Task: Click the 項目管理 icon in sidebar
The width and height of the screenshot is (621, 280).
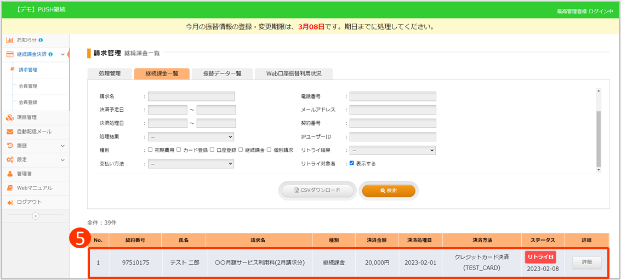Action: [x=10, y=117]
